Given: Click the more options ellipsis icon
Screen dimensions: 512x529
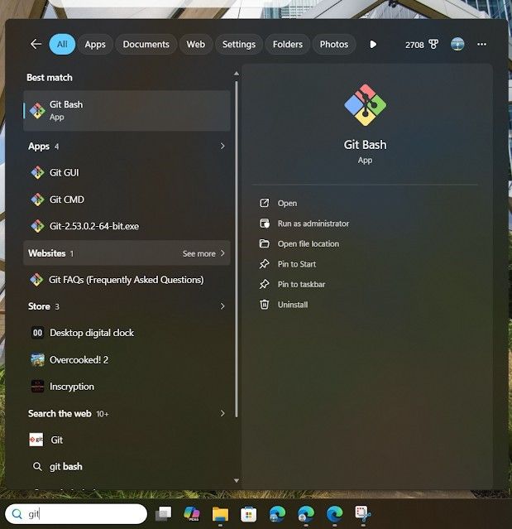Looking at the screenshot, I should (x=482, y=45).
